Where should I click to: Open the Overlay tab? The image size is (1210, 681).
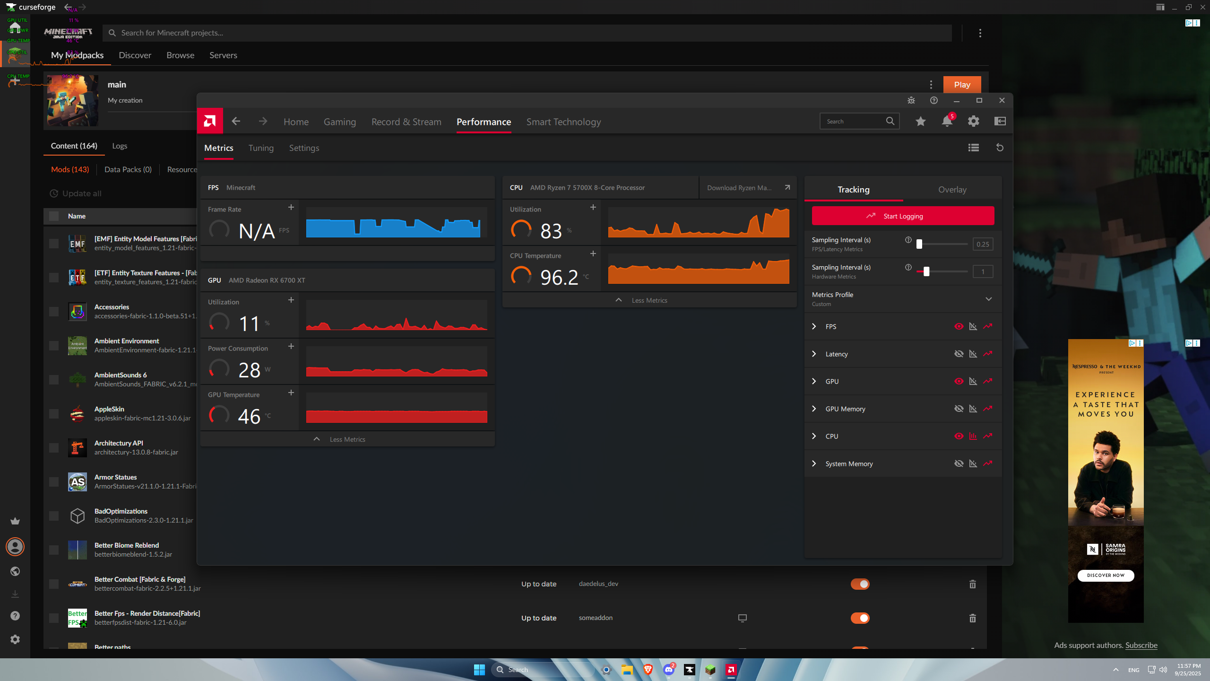coord(952,190)
